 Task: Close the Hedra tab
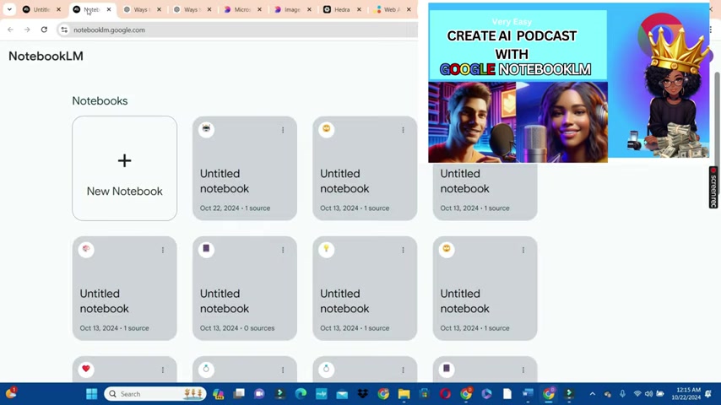coord(359,9)
